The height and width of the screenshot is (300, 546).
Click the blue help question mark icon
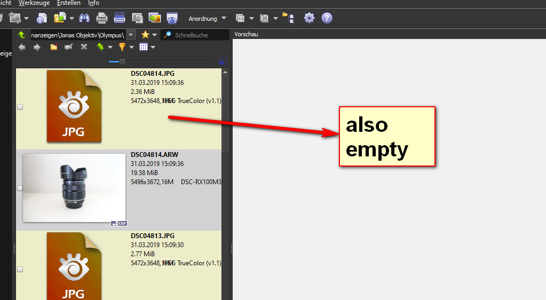pos(327,18)
